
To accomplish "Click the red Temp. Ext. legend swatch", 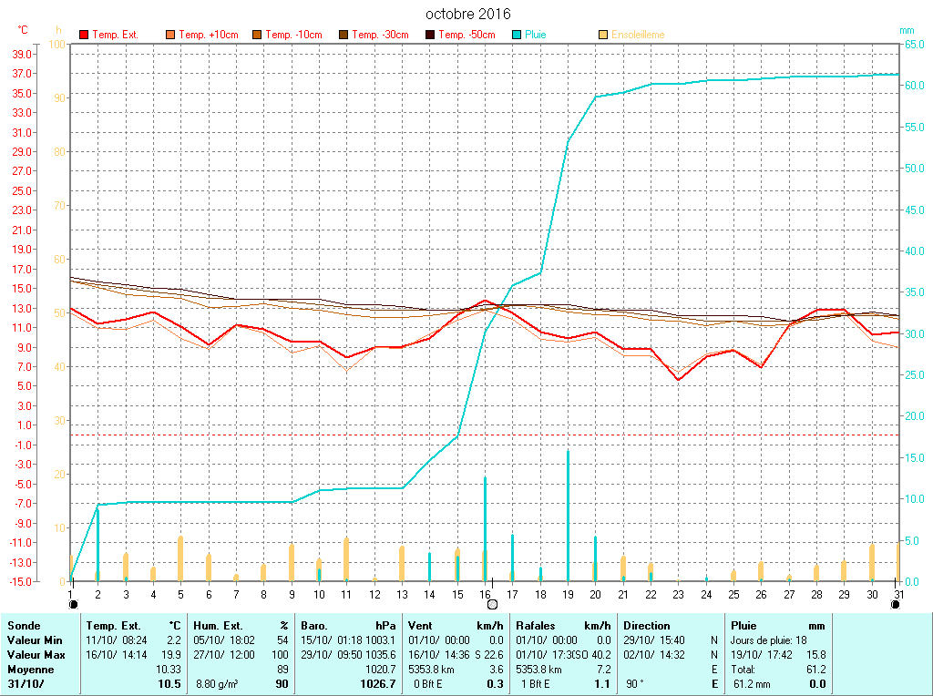I will (84, 35).
